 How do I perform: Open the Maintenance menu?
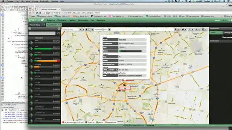(x=62, y=20)
